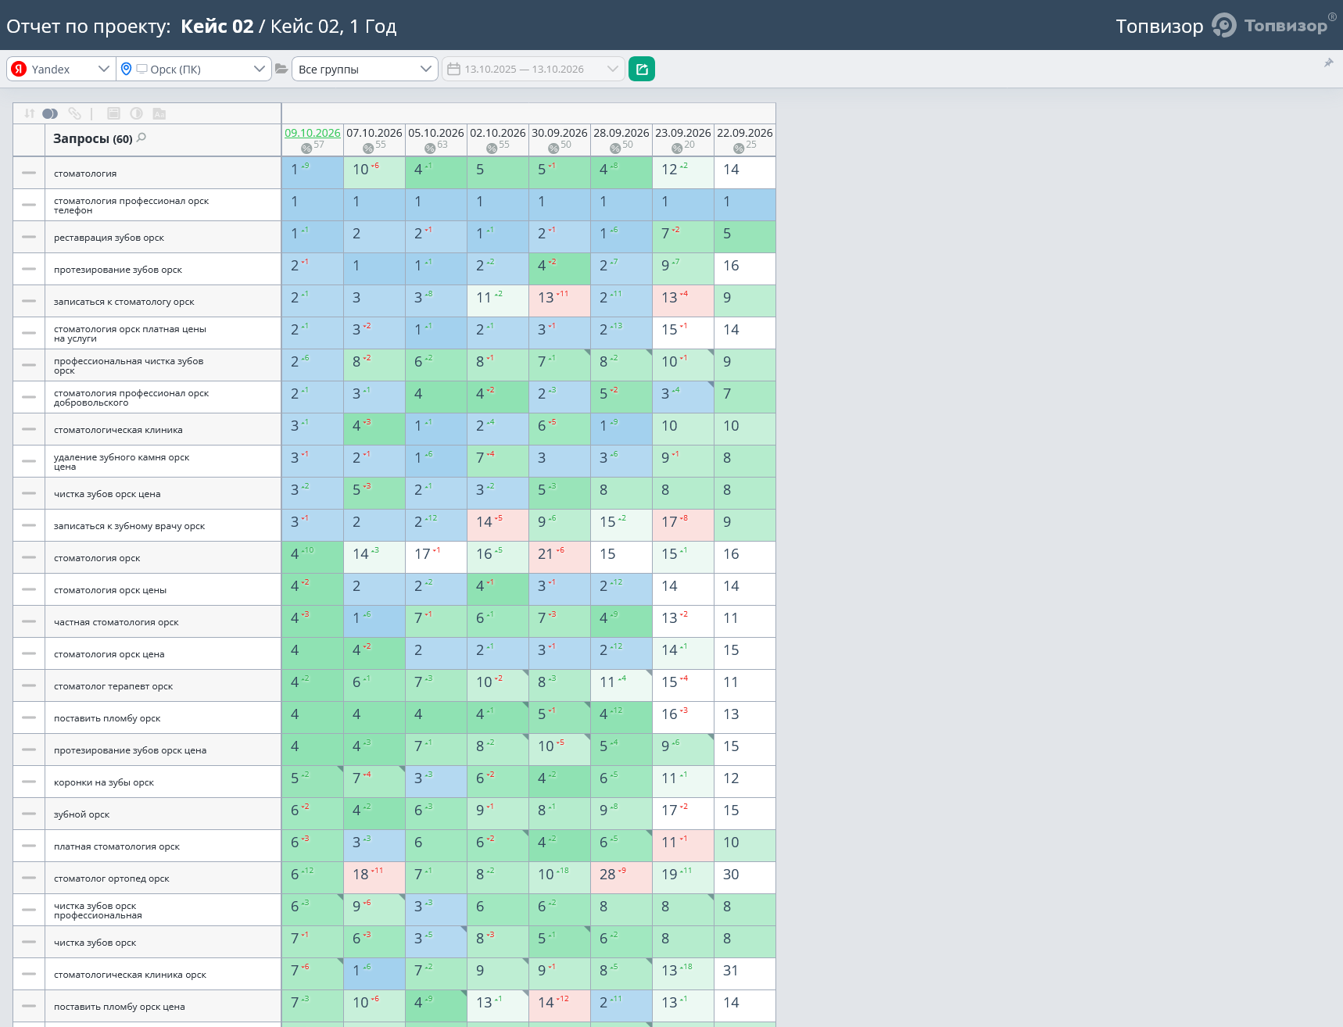Viewport: 1343px width, 1027px height.
Task: Click the link chain icon in table toolbar
Action: tap(74, 113)
